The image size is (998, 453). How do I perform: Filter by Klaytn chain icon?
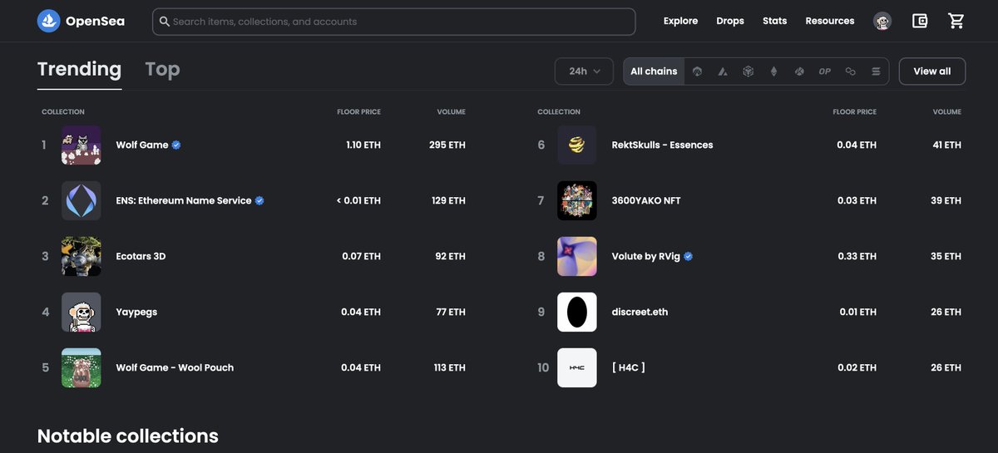[799, 71]
